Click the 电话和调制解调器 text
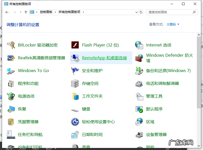Image resolution: width=203 pixels, height=150 pixels. (x=163, y=84)
